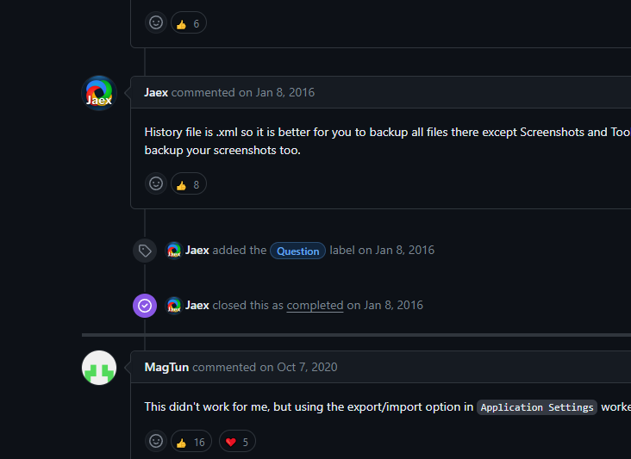Toggle the heart reaction showing 5
The height and width of the screenshot is (459, 631).
237,442
